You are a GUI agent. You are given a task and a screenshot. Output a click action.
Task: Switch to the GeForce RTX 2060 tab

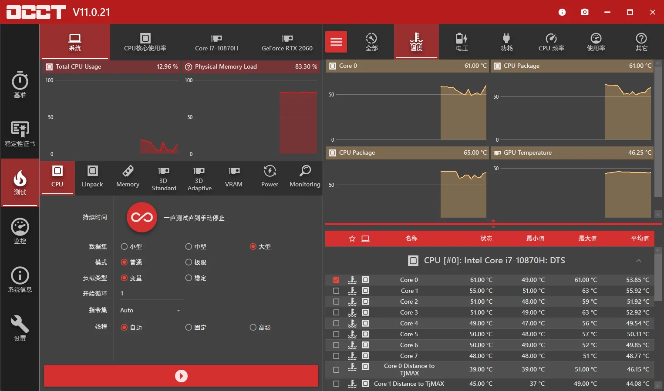(x=287, y=42)
